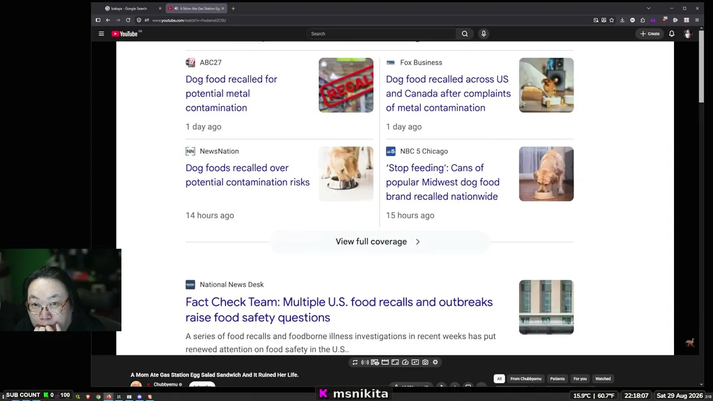713x401 pixels.
Task: Click the National News Desk building thumbnail
Action: pyautogui.click(x=546, y=307)
